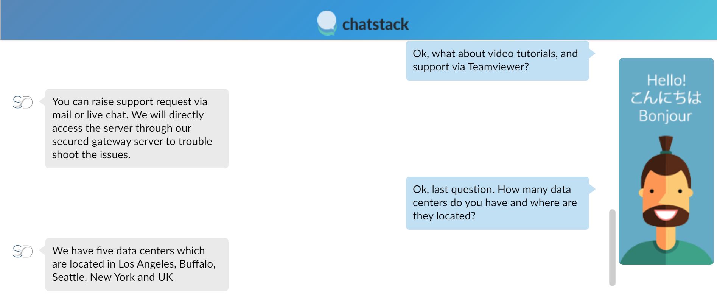Click the bearded man illustration in the banner

pos(666,200)
